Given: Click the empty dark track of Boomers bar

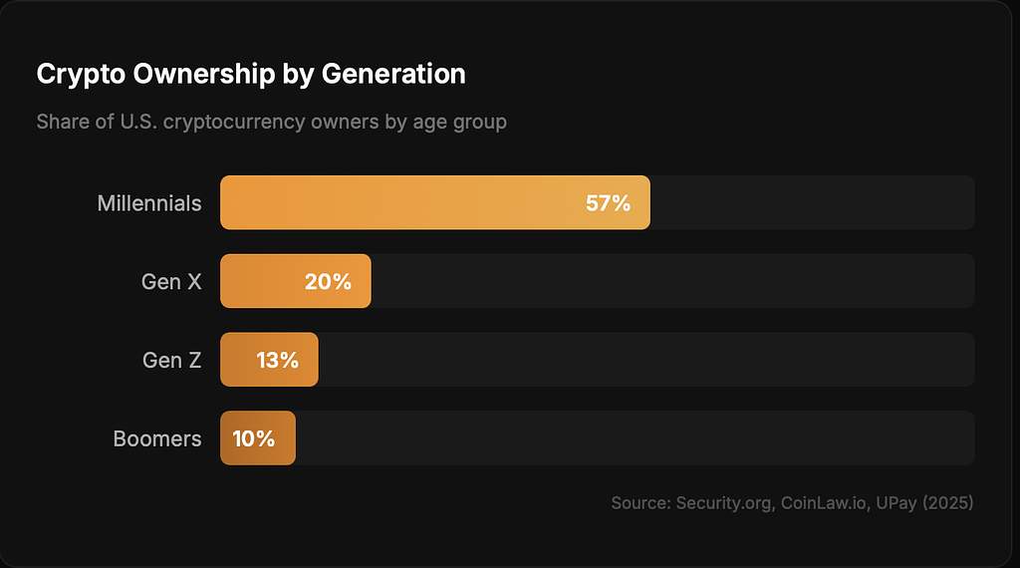Looking at the screenshot, I should pyautogui.click(x=635, y=438).
